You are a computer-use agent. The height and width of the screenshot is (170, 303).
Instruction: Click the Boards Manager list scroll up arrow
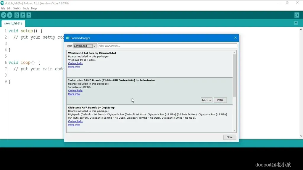point(234,53)
